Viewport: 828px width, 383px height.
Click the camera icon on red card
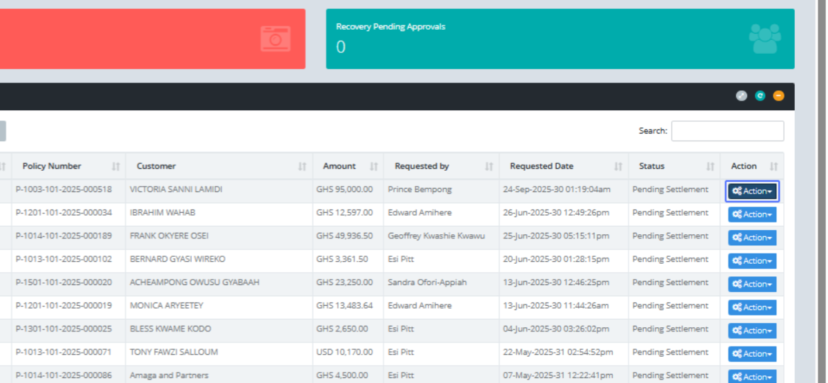tap(275, 39)
